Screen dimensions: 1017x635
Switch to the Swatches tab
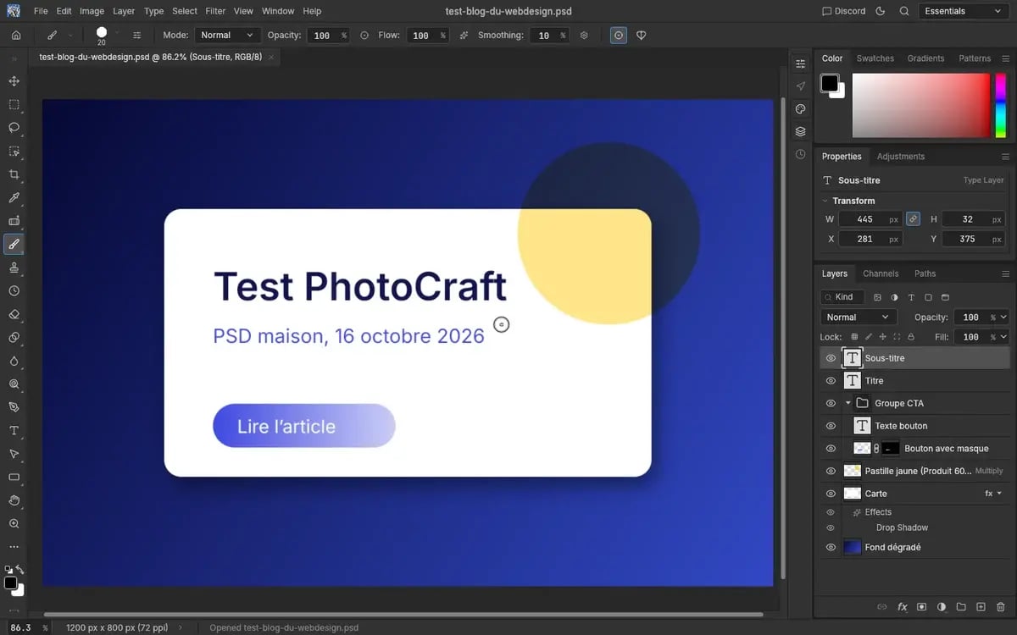[875, 58]
